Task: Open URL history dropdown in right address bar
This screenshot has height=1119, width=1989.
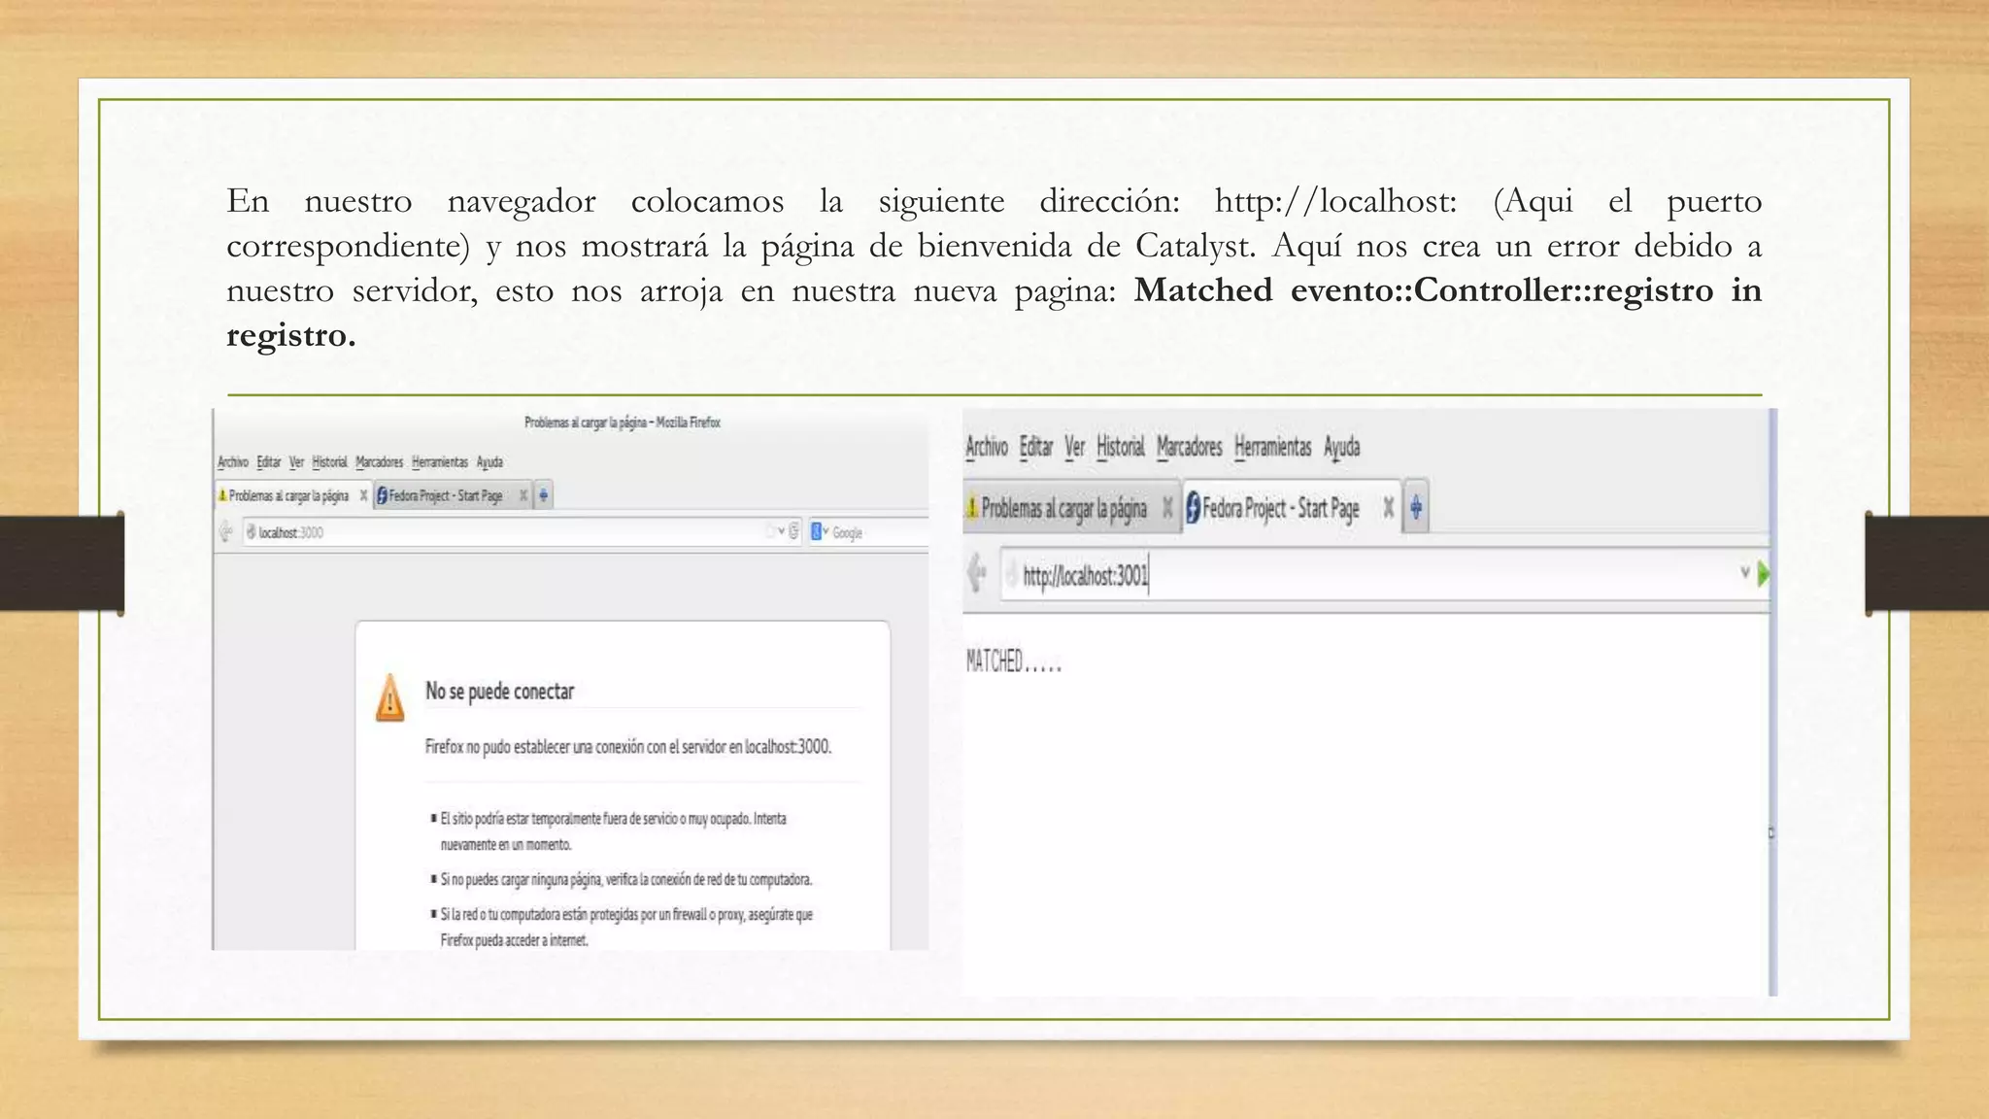Action: point(1745,573)
